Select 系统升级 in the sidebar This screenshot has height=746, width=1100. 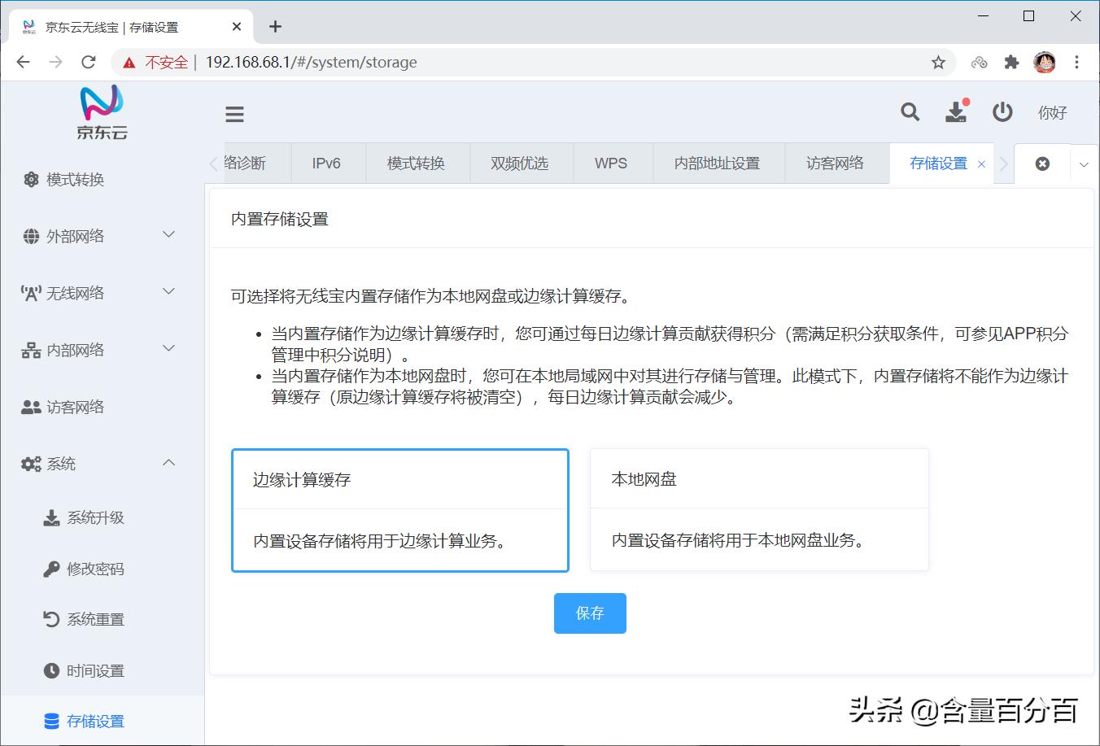point(92,517)
